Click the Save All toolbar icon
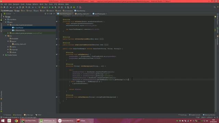The image size is (219, 123). [4, 7]
